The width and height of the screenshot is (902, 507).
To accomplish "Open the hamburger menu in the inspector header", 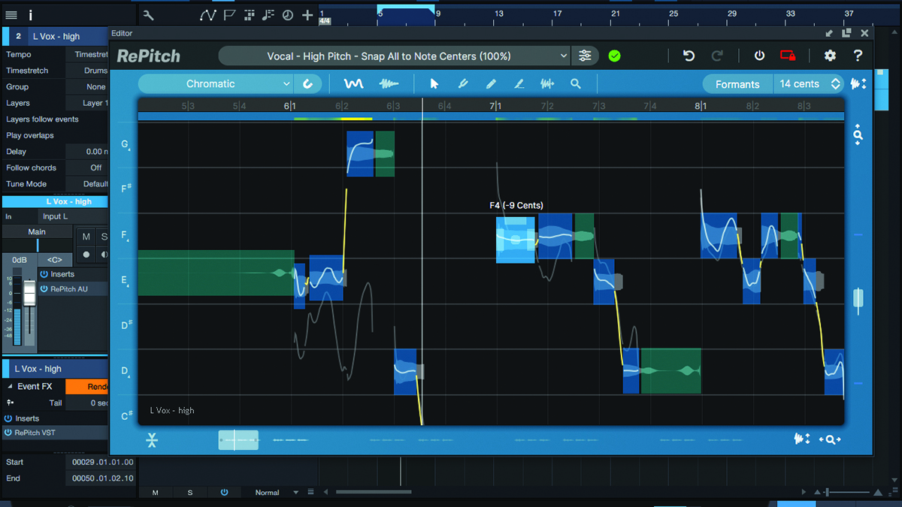I will (11, 15).
